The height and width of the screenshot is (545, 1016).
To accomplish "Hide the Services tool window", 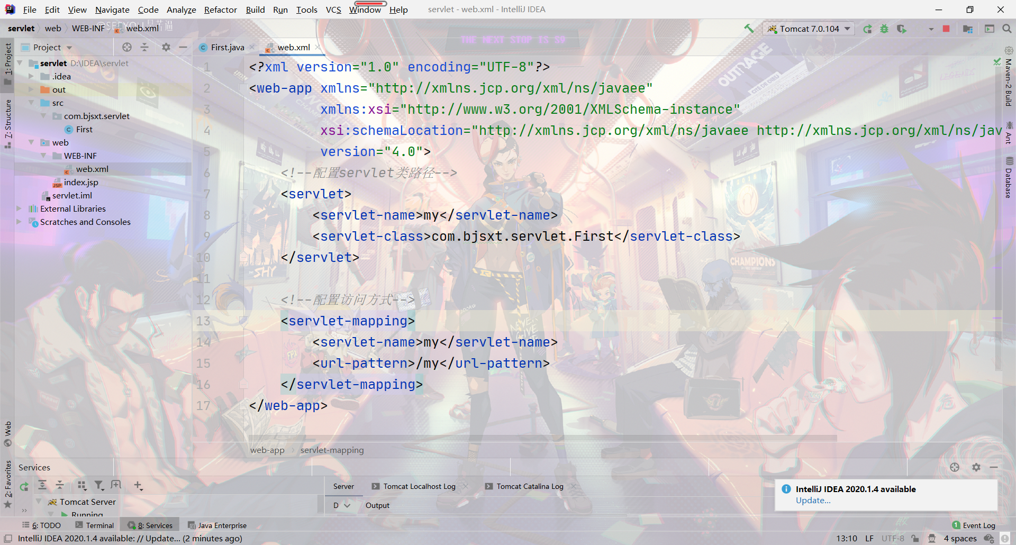I will coord(994,467).
